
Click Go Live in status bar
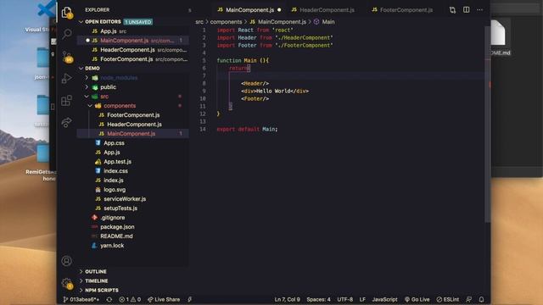[417, 299]
